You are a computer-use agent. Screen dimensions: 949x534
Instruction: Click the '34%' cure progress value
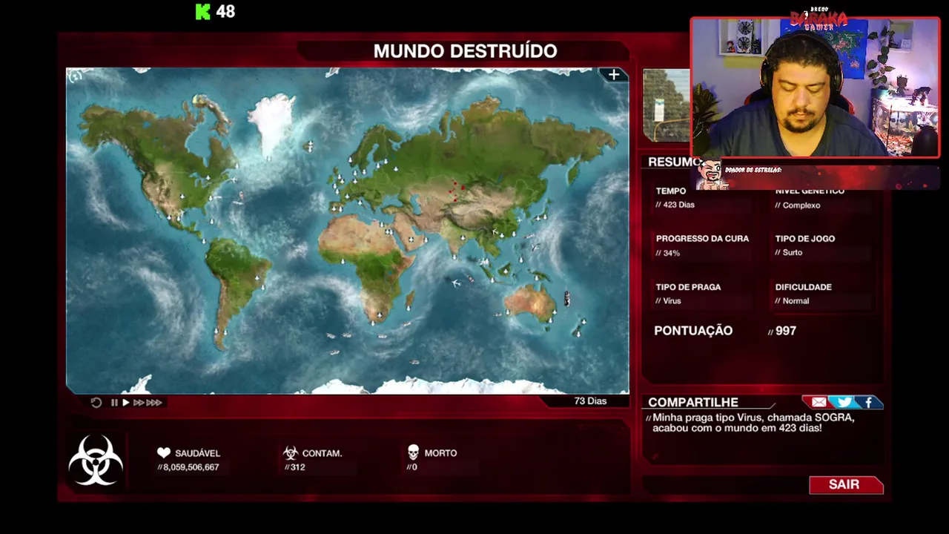point(671,253)
